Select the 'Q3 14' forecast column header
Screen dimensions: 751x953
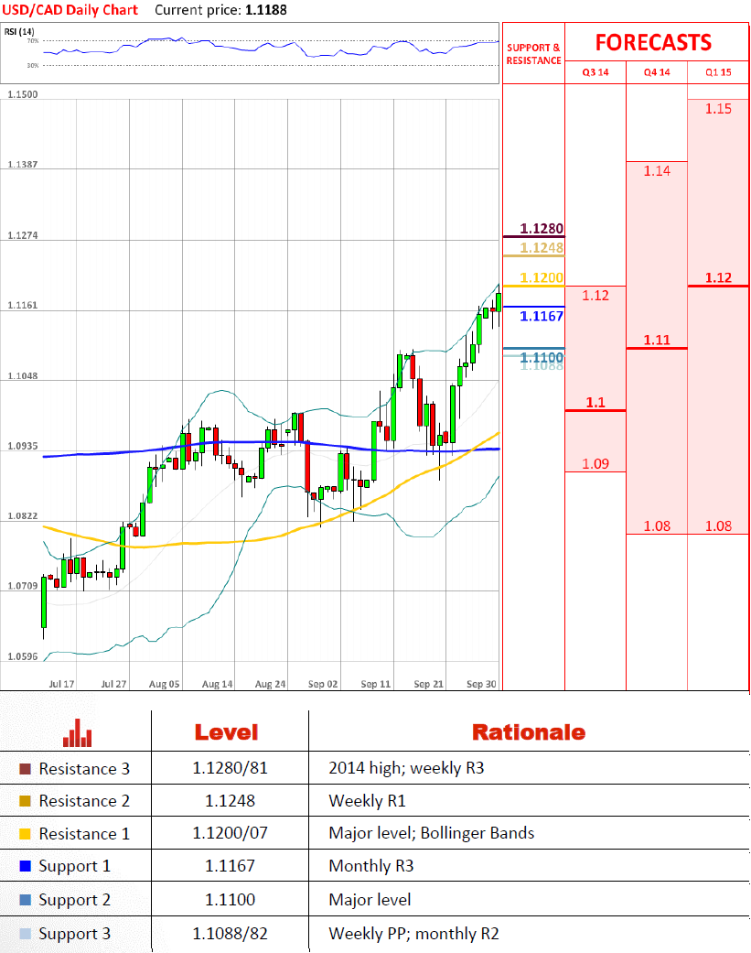[x=595, y=72]
